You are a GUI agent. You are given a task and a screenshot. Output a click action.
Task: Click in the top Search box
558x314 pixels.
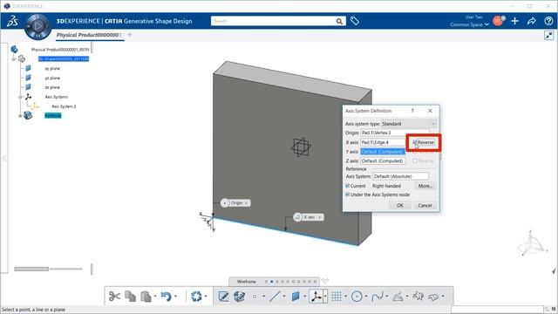coord(273,21)
